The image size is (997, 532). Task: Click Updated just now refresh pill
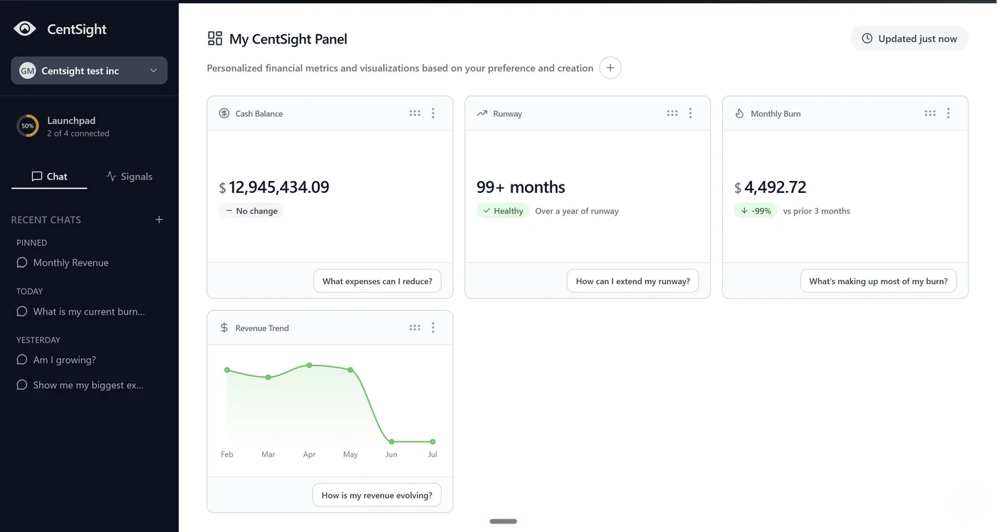pos(909,38)
